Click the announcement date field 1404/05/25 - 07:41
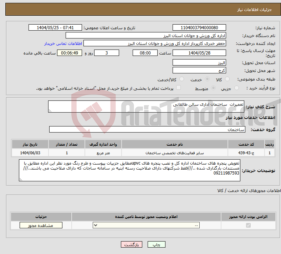The width and height of the screenshot is (281, 254). click(55, 27)
